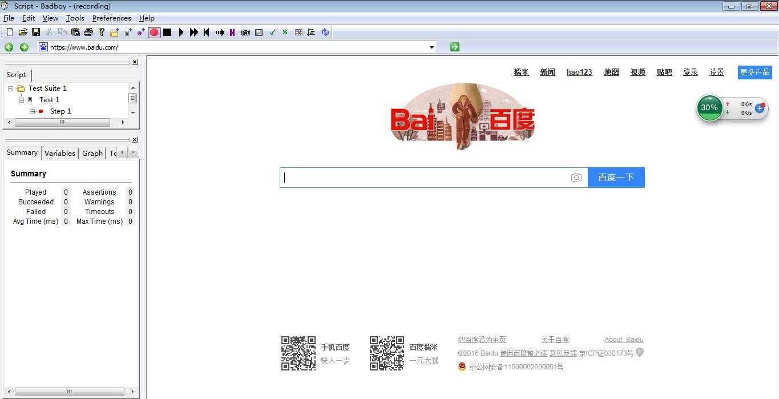Click script tree scroll down arrow

[133, 112]
